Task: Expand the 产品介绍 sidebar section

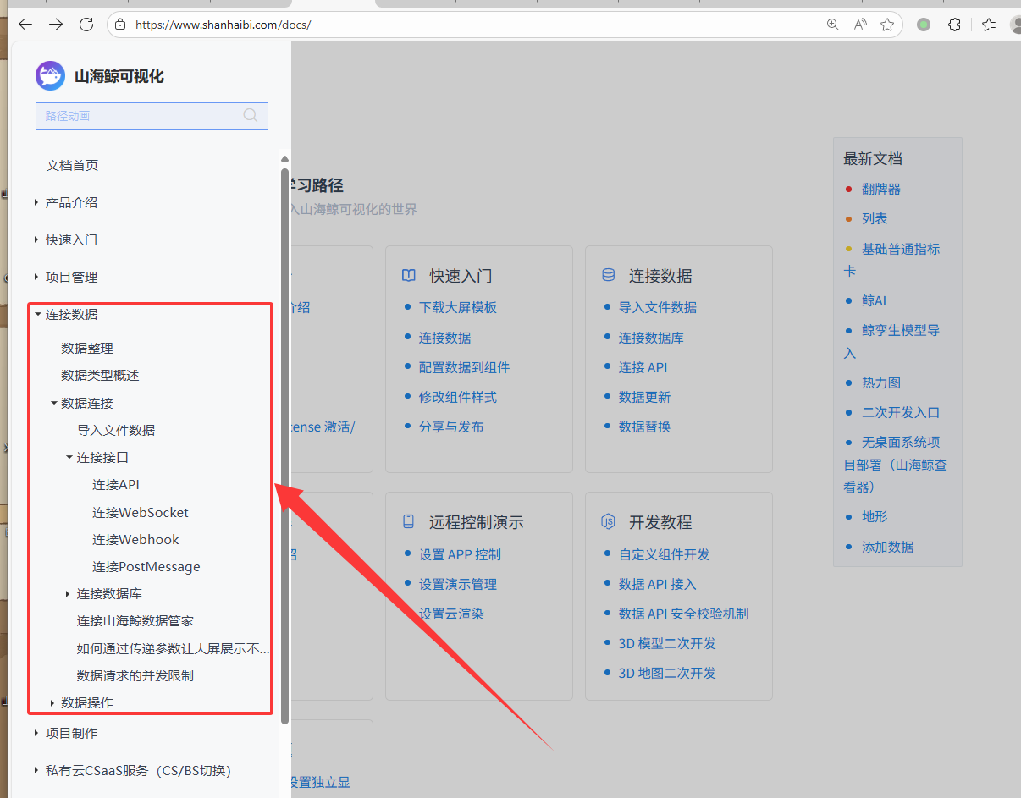Action: (x=36, y=202)
